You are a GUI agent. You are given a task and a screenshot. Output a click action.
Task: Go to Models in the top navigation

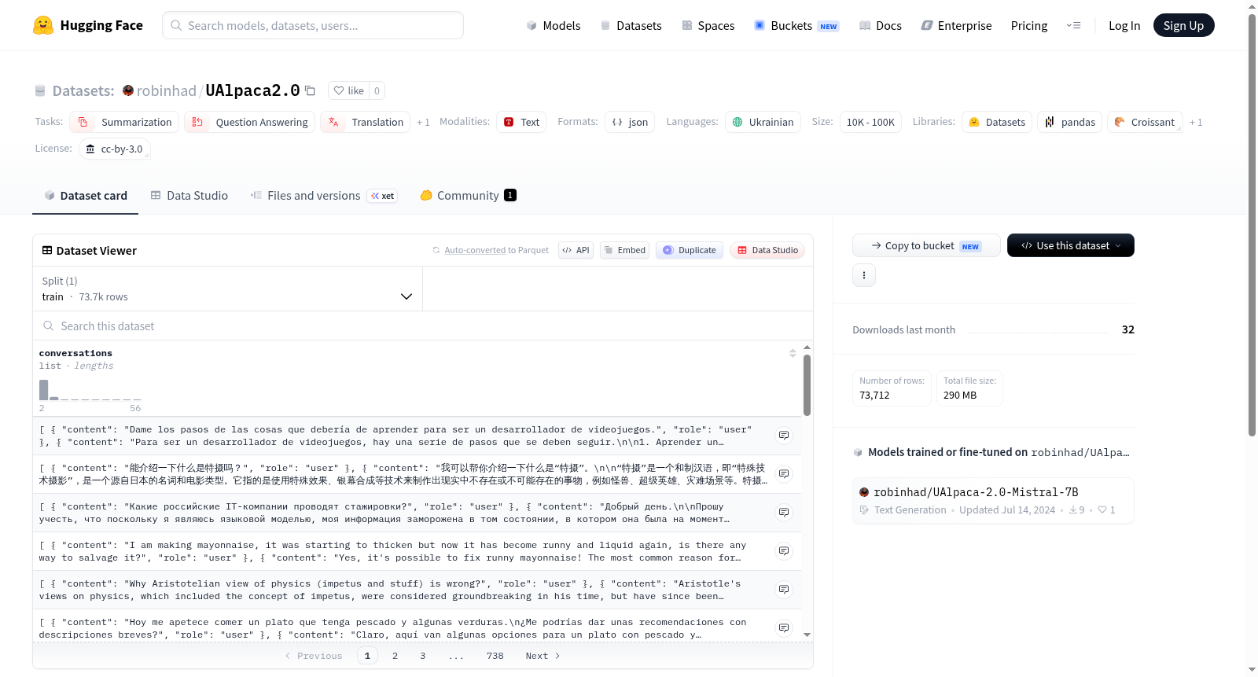tap(554, 25)
